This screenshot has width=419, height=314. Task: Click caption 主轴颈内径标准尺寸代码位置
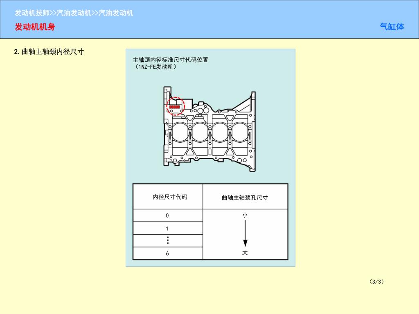point(171,60)
